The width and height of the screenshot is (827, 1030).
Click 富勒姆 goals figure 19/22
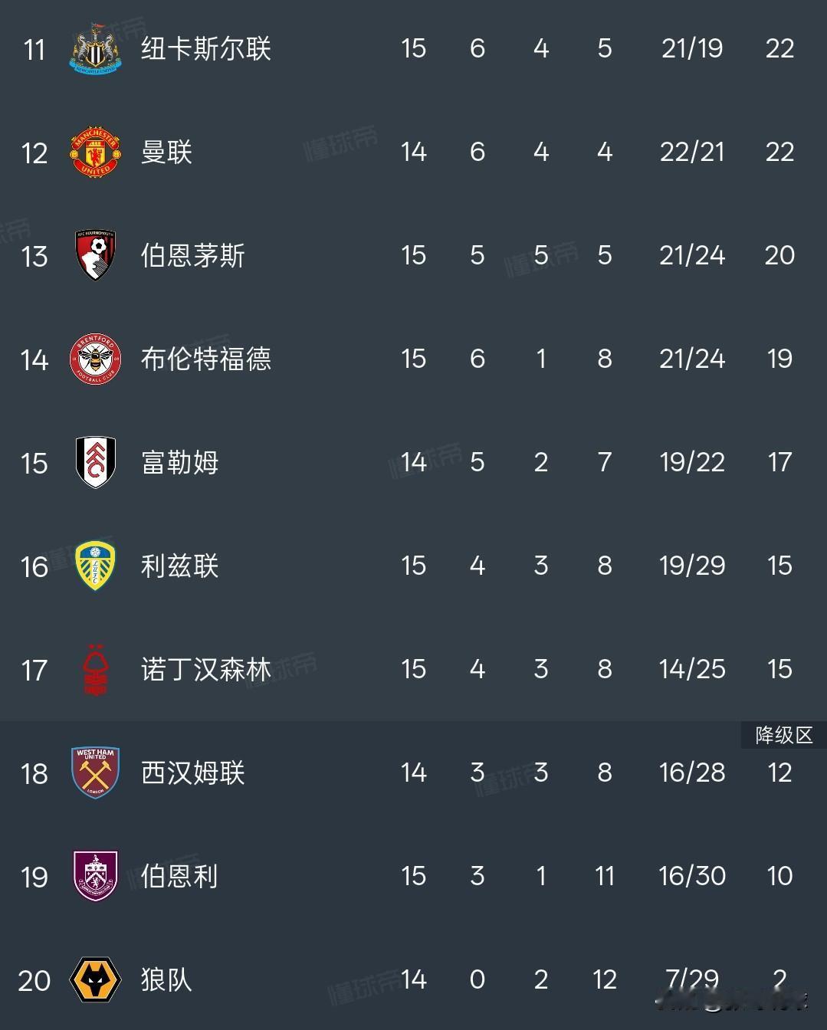(x=692, y=462)
